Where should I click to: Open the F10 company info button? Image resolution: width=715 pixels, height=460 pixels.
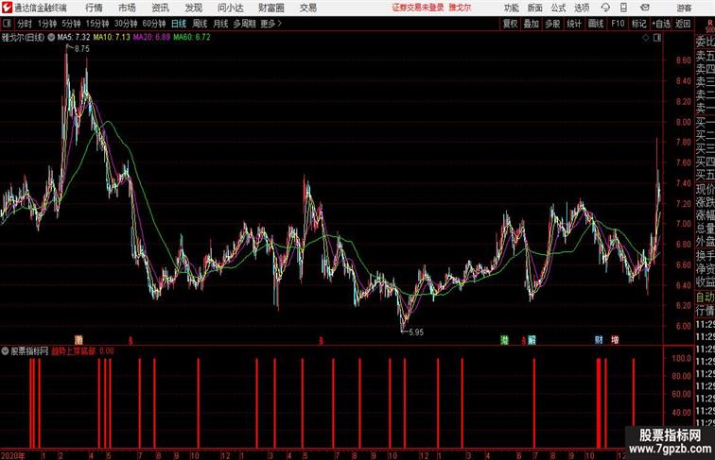(618, 24)
